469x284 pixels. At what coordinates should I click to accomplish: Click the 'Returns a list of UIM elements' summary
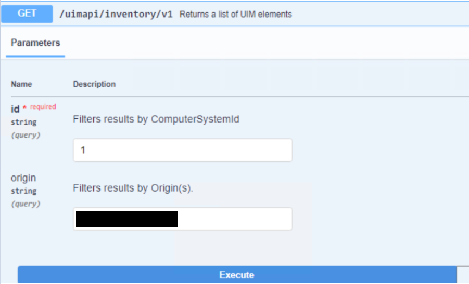coord(235,15)
